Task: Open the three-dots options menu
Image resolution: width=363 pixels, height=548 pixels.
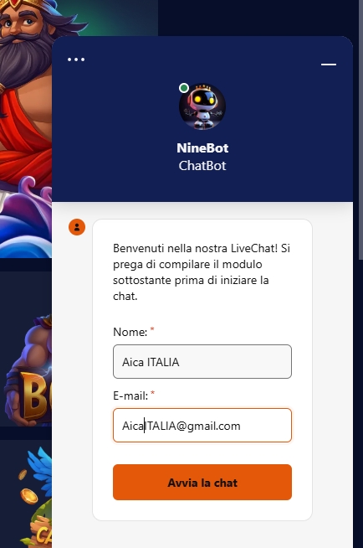Action: [76, 59]
